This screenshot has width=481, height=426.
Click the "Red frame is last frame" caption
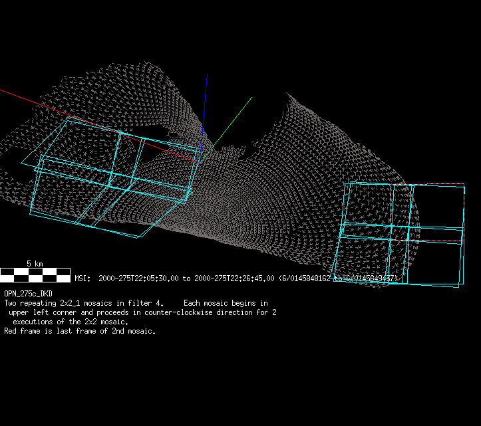click(x=80, y=331)
